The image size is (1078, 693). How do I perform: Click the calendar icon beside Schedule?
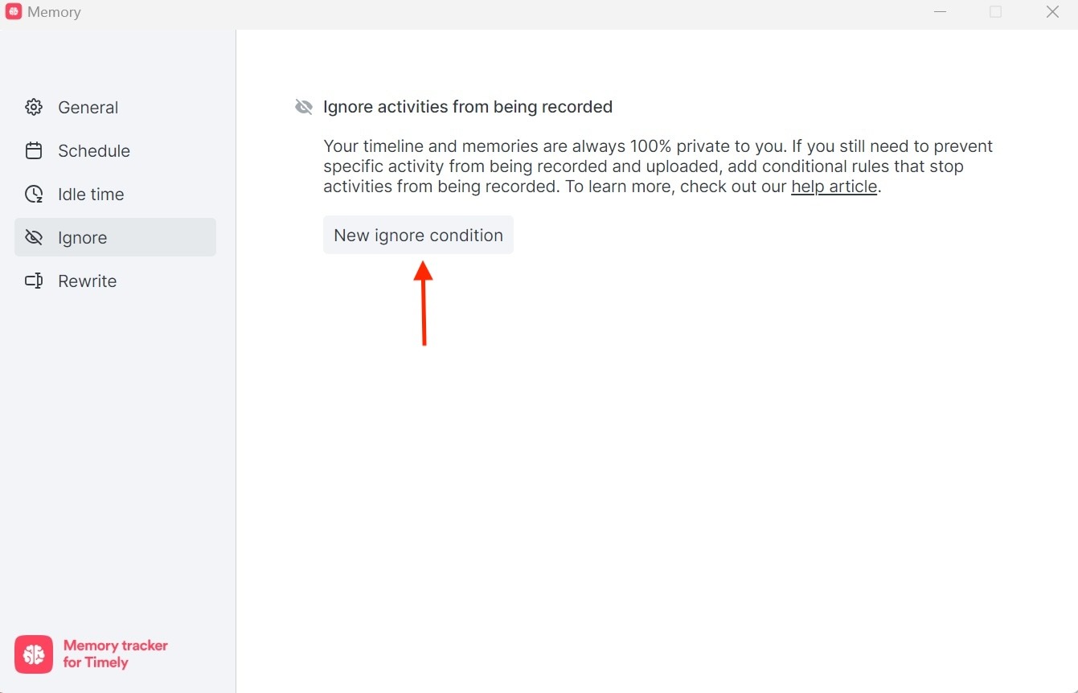34,150
